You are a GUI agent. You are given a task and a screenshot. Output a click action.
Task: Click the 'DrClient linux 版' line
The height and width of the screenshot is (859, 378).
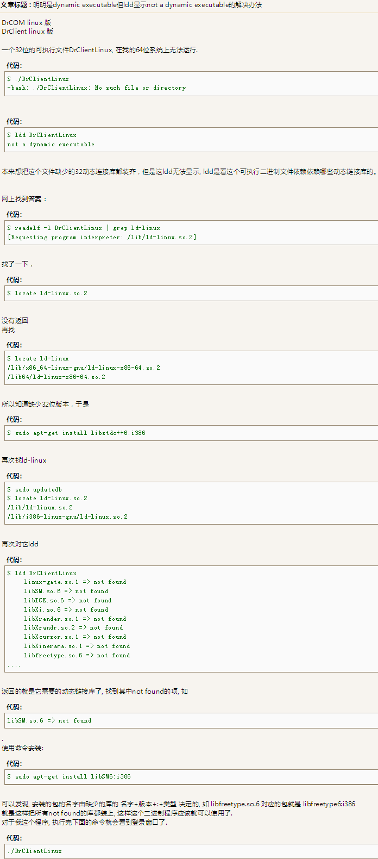pyautogui.click(x=28, y=32)
